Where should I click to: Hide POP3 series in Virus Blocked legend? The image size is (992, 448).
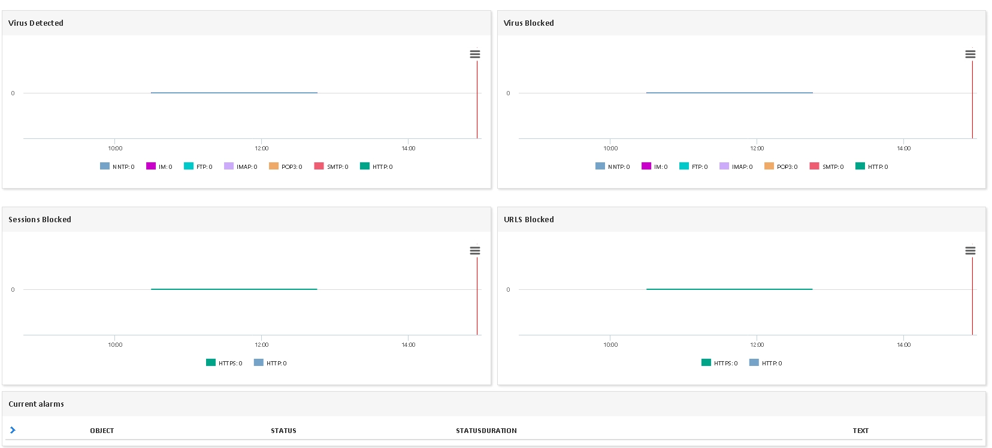(x=781, y=167)
